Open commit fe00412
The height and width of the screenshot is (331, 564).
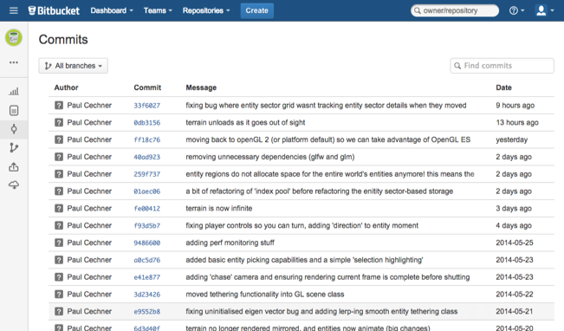(147, 209)
